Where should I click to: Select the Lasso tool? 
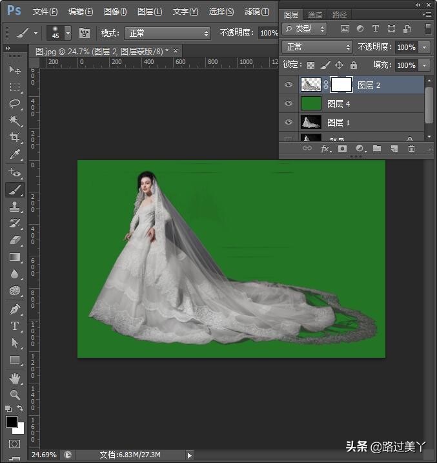point(14,104)
